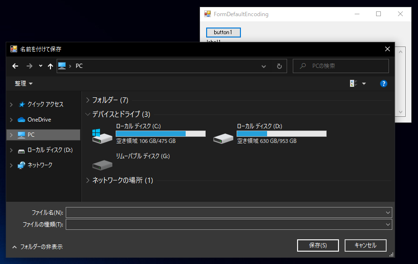The width and height of the screenshot is (418, 264).
Task: Open the address bar history dropdown
Action: click(x=264, y=66)
